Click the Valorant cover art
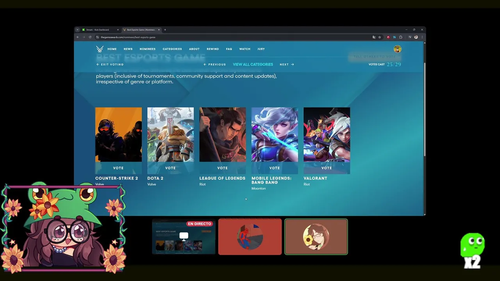The width and height of the screenshot is (500, 281). pyautogui.click(x=327, y=135)
